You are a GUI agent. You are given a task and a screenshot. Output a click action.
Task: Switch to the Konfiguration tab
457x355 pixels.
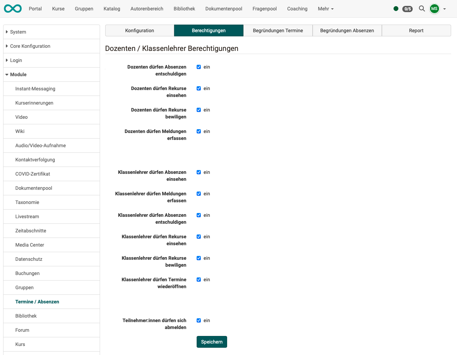pyautogui.click(x=140, y=30)
